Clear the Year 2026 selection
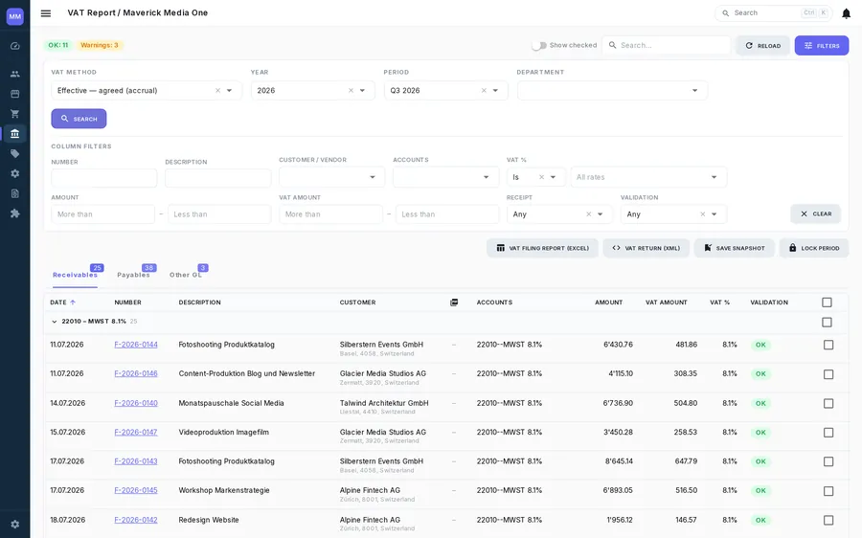 tap(351, 91)
